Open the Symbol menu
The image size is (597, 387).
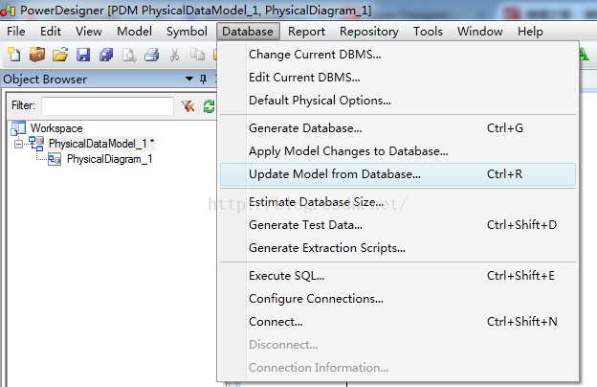coord(187,32)
